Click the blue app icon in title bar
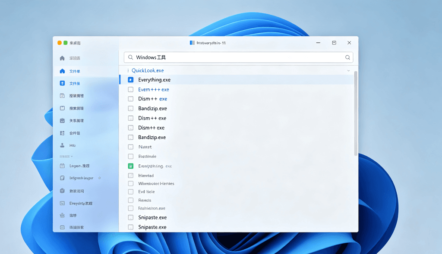This screenshot has width=442, height=254. [x=192, y=43]
